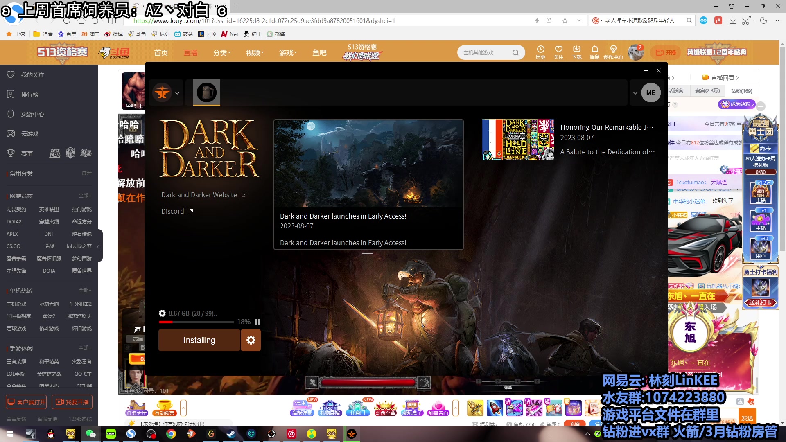Click the 成为钻粉 button
Viewport: 786px width, 442px height.
coord(737,104)
